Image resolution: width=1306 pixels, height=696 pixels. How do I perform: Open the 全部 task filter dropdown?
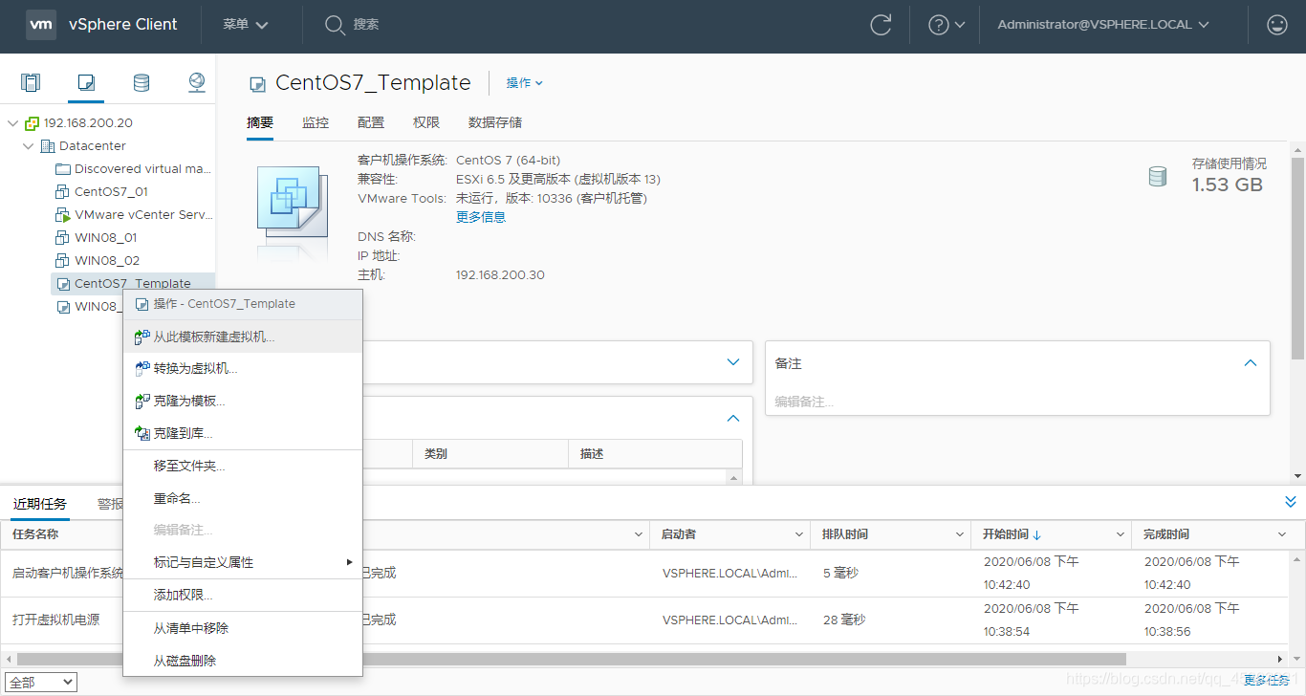[42, 682]
